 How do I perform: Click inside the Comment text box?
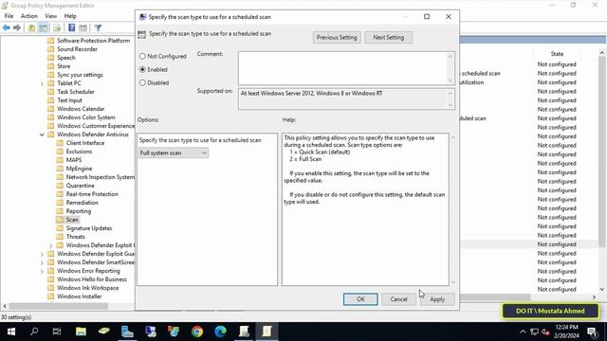343,68
